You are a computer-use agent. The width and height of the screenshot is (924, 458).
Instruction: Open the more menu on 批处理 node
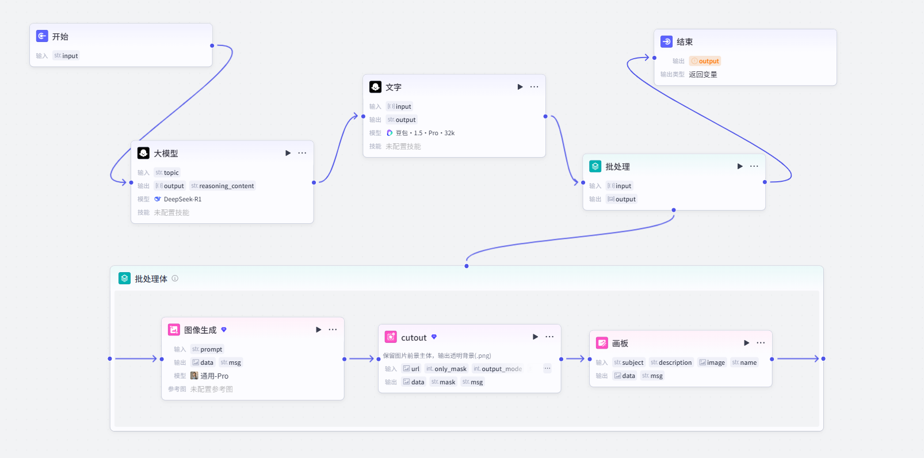[x=754, y=166]
